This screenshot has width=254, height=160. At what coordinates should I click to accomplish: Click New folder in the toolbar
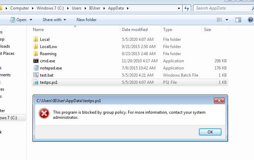pyautogui.click(x=86, y=20)
